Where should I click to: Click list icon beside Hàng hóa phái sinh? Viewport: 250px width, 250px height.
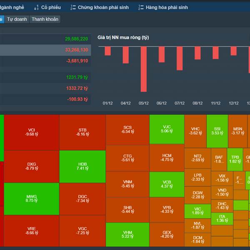(x=141, y=7)
